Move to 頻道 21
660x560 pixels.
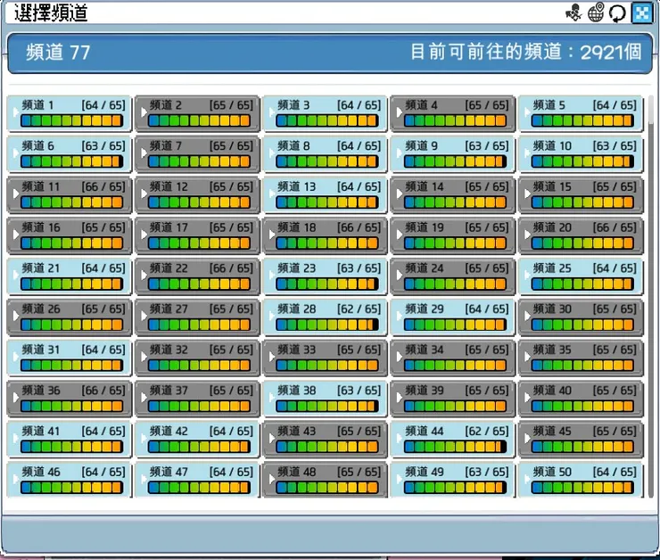[70, 276]
